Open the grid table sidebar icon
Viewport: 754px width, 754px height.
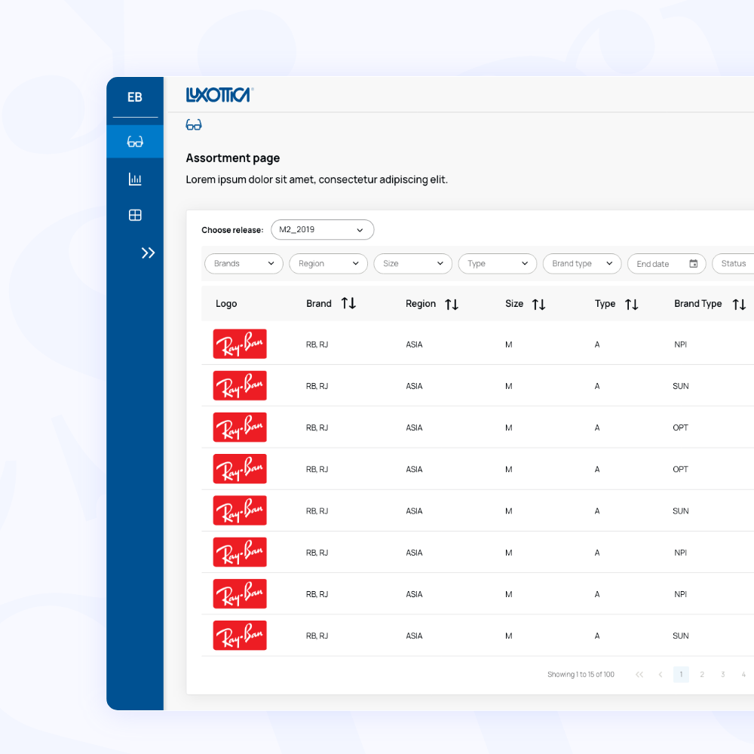click(x=135, y=215)
